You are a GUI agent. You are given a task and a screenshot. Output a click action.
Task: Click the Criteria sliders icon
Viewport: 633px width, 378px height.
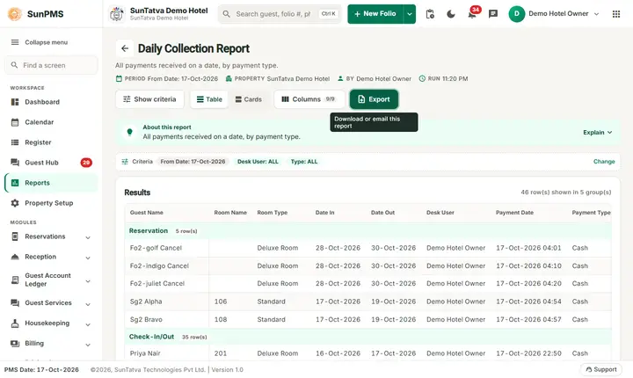point(125,162)
